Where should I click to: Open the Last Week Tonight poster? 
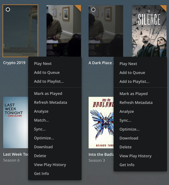tap(16, 122)
